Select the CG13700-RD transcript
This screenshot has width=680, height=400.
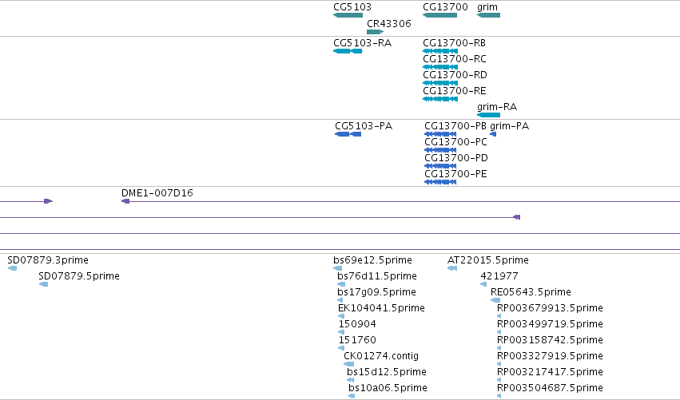pos(440,83)
